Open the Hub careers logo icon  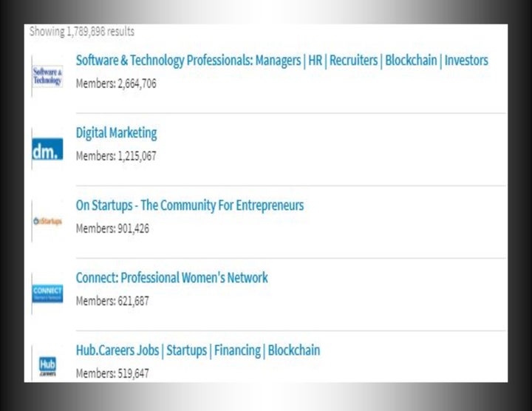tap(47, 367)
